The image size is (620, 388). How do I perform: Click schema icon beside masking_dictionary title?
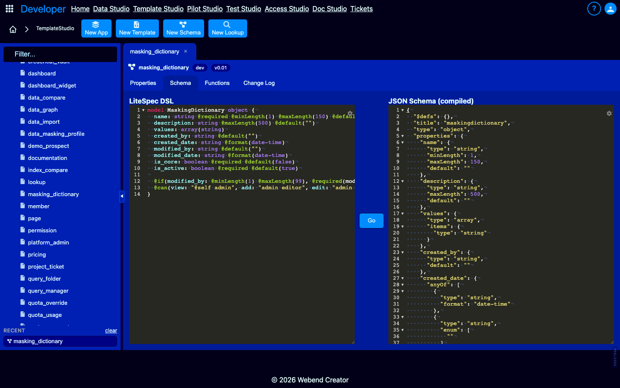coord(132,67)
